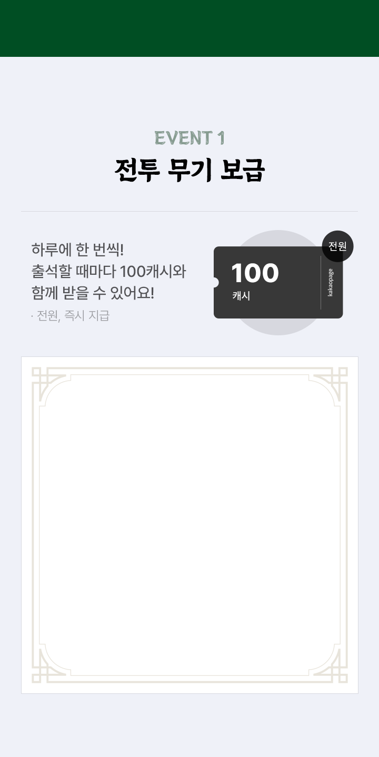Click the gray circle behind the coupon
Viewport: 379px width, 757px height.
pyautogui.click(x=278, y=326)
